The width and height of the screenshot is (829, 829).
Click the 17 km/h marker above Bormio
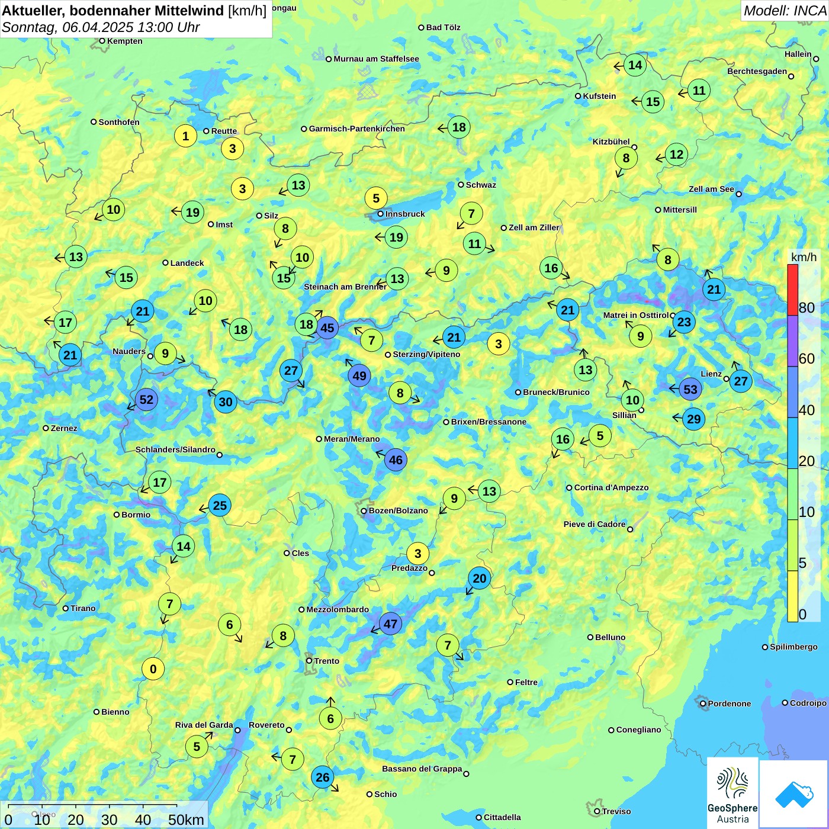pyautogui.click(x=160, y=482)
